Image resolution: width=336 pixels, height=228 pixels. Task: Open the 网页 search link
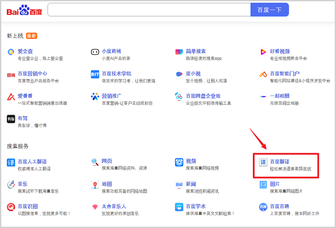click(107, 161)
